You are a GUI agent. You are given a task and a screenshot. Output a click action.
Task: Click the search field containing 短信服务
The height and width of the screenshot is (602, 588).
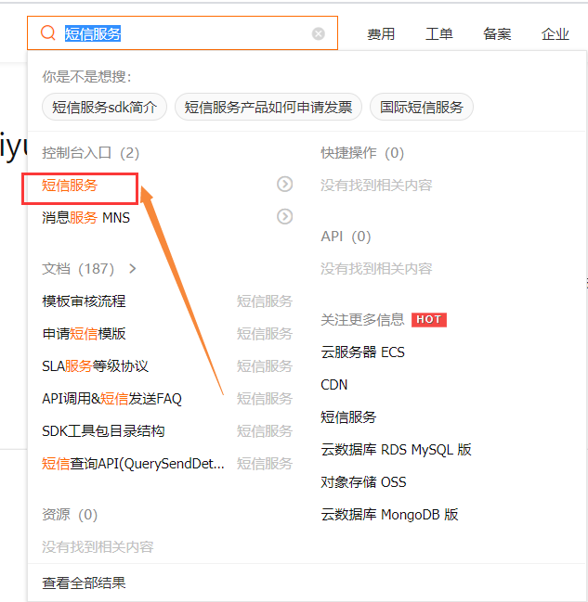182,33
